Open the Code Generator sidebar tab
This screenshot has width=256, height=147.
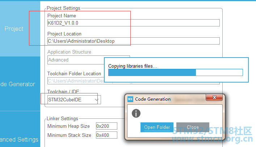pos(20,84)
